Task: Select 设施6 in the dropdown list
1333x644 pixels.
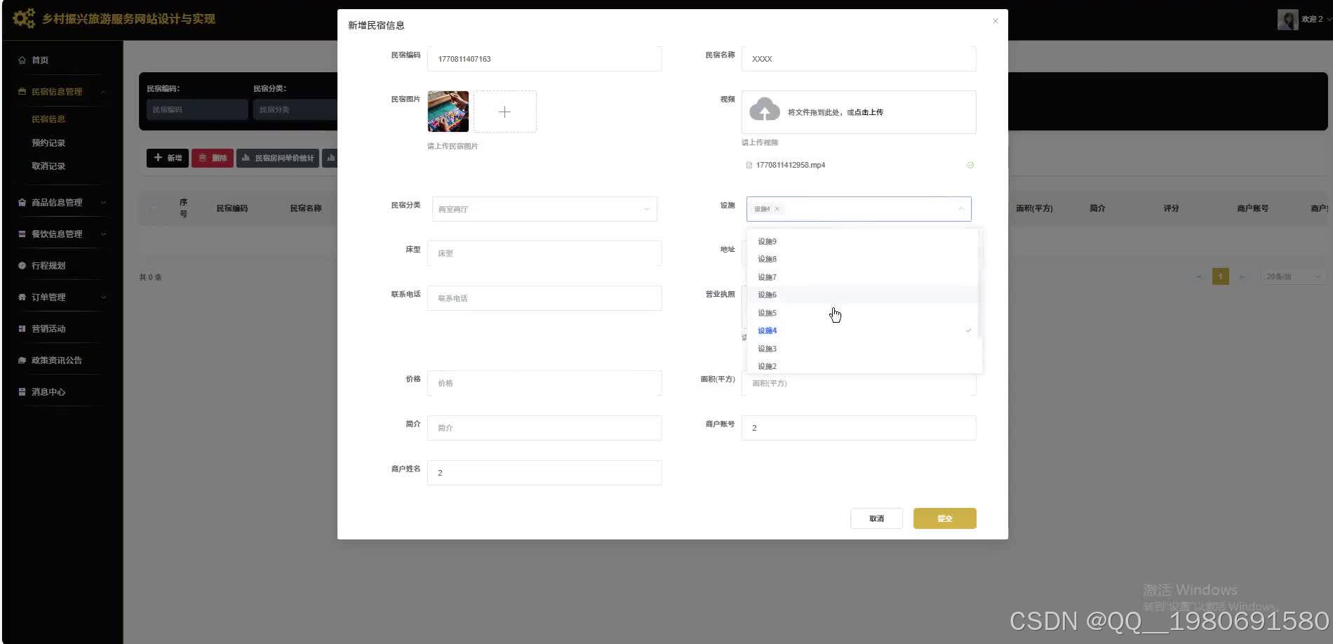Action: 862,295
